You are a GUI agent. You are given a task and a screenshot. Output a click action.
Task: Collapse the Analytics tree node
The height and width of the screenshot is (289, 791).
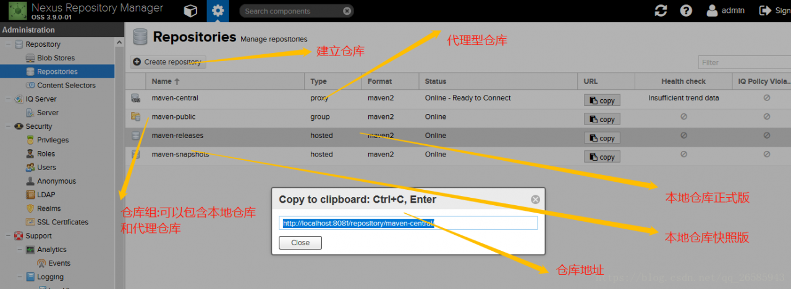pos(20,250)
